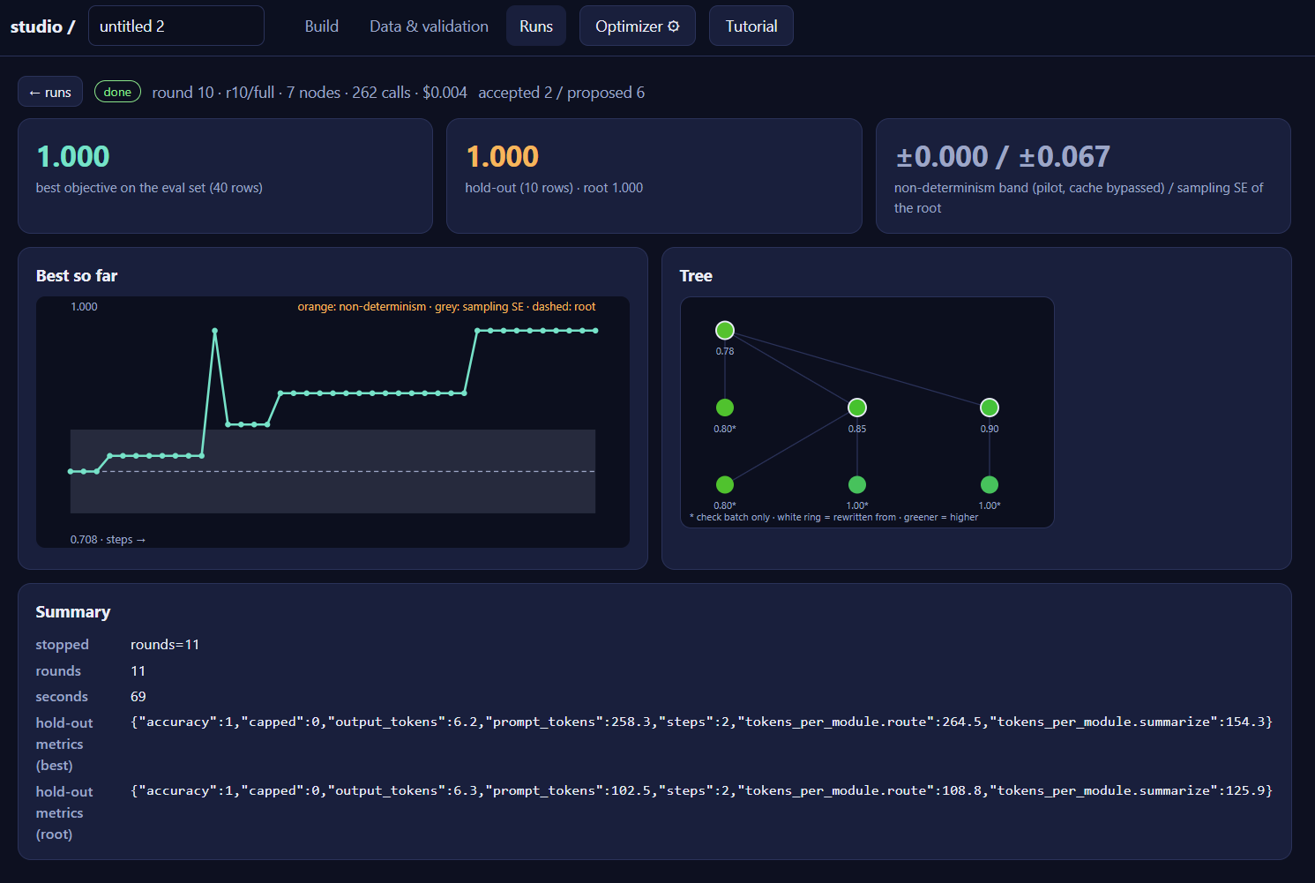The width and height of the screenshot is (1315, 883).
Task: Go back using the ← runs button
Action: [x=50, y=92]
